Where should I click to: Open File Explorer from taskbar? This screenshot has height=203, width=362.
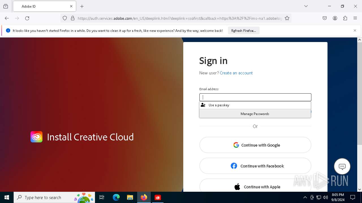tap(130, 197)
